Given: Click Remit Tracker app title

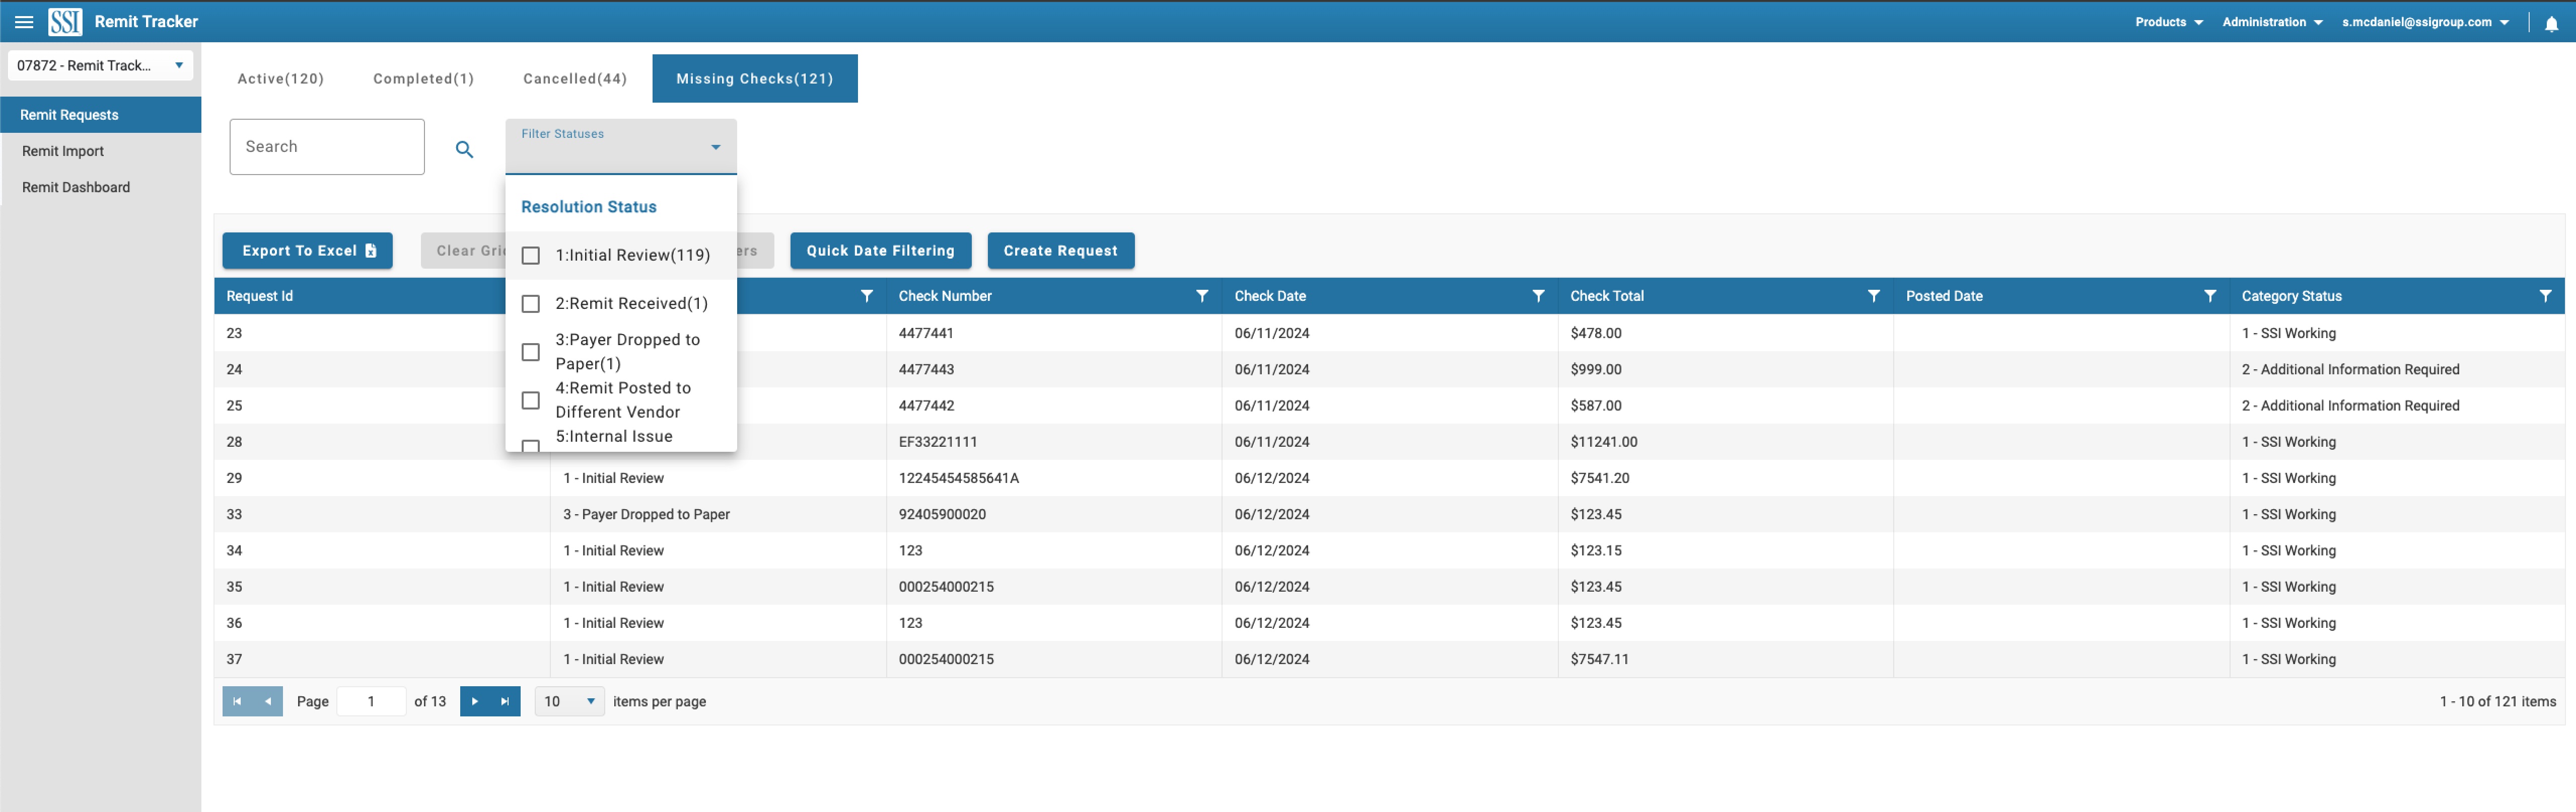Looking at the screenshot, I should click(x=146, y=22).
